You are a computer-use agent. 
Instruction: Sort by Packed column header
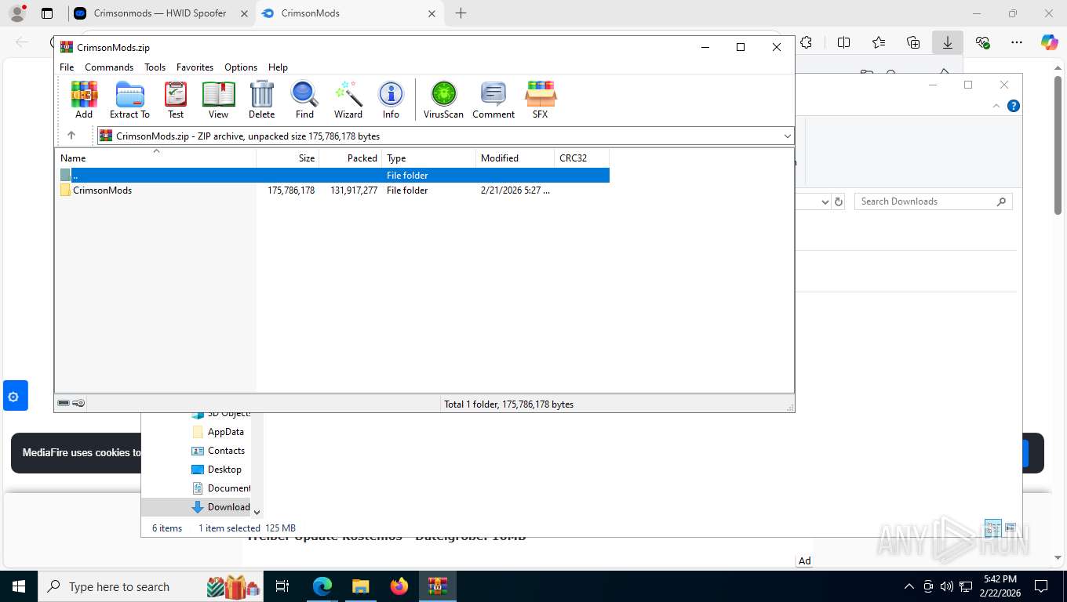(x=351, y=158)
